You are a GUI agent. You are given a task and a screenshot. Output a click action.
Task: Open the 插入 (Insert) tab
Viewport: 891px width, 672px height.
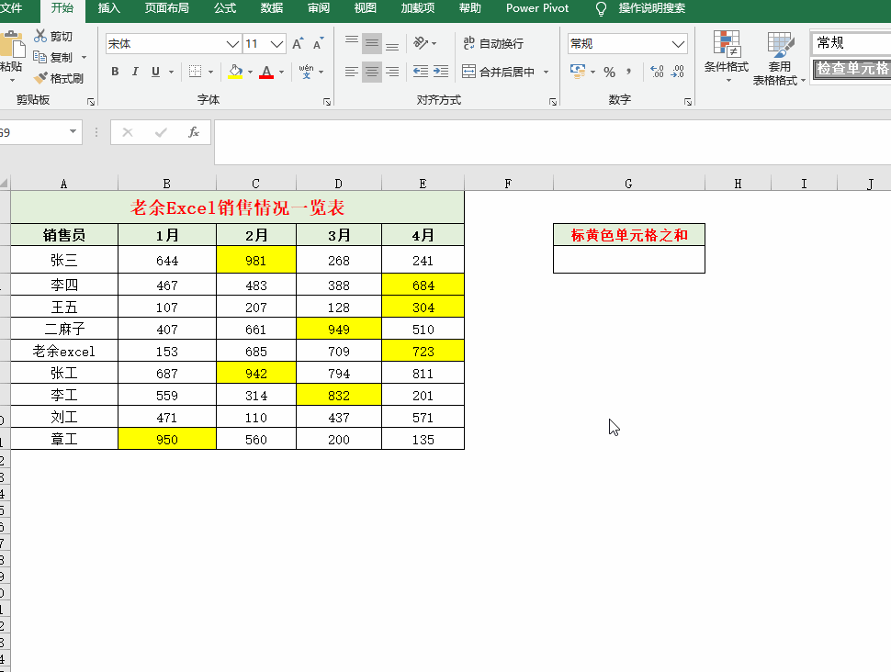pos(108,8)
